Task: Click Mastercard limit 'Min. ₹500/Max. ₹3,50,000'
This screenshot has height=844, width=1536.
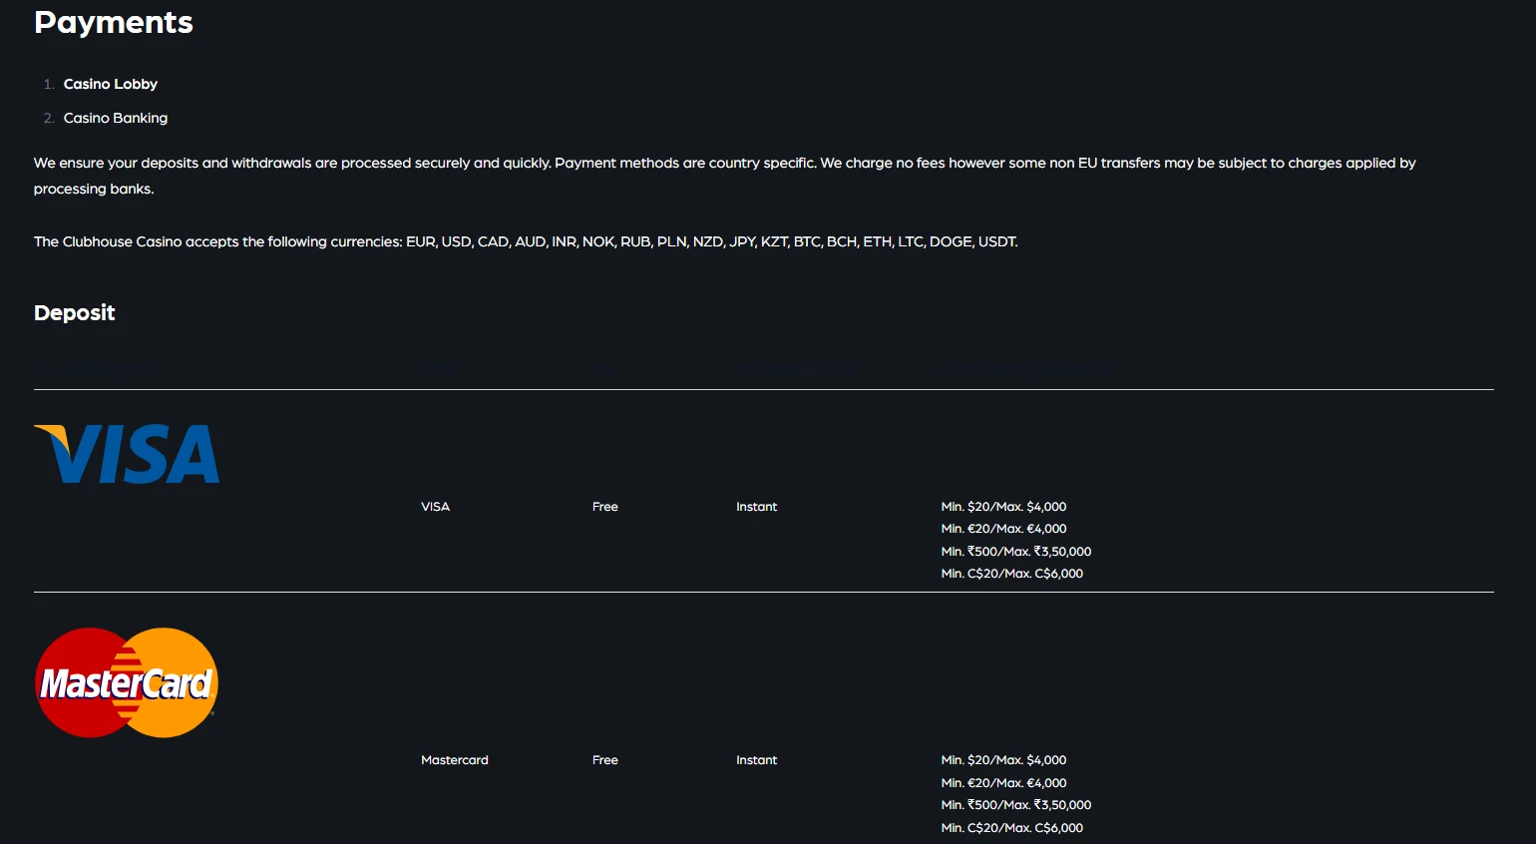Action: (1016, 805)
